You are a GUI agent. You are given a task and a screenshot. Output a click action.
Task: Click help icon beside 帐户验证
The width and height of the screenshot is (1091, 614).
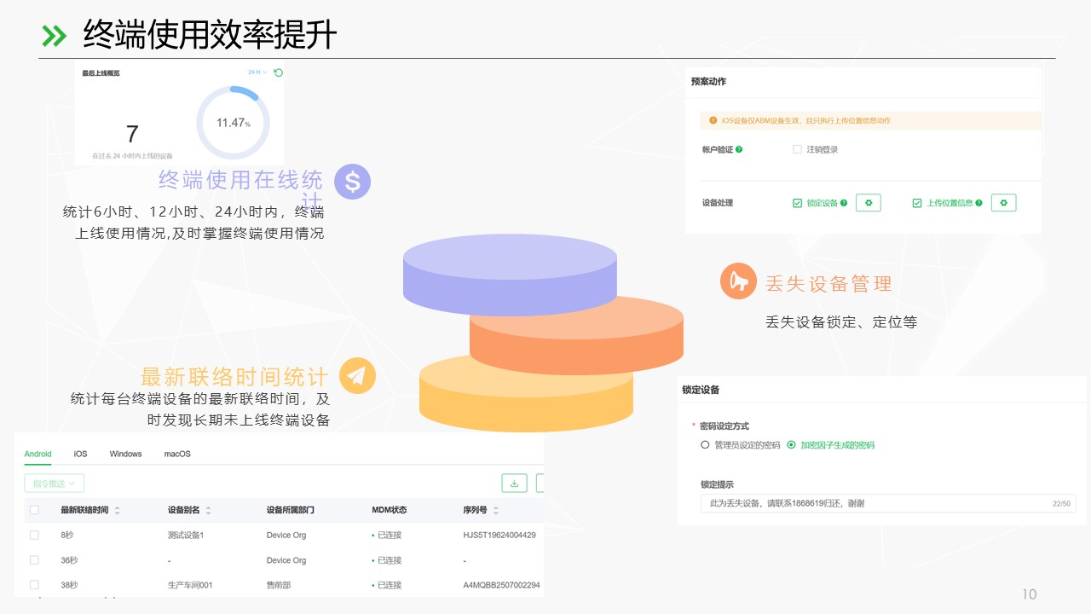point(739,149)
